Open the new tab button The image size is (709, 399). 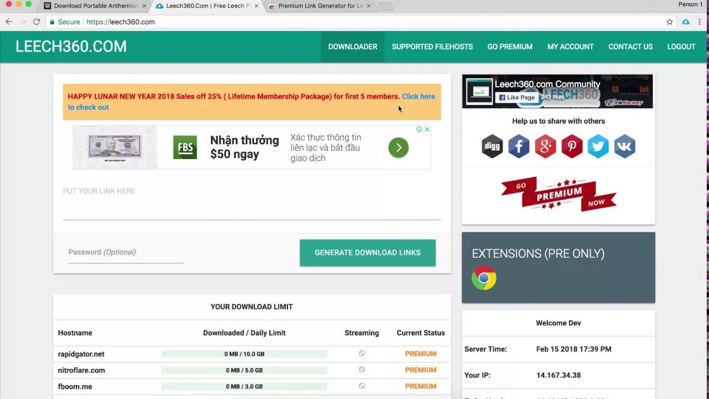tap(386, 7)
